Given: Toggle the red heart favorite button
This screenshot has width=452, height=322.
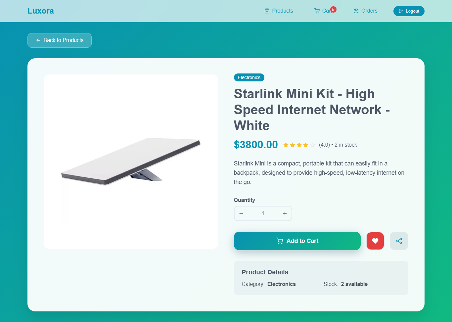Looking at the screenshot, I should (x=375, y=241).
